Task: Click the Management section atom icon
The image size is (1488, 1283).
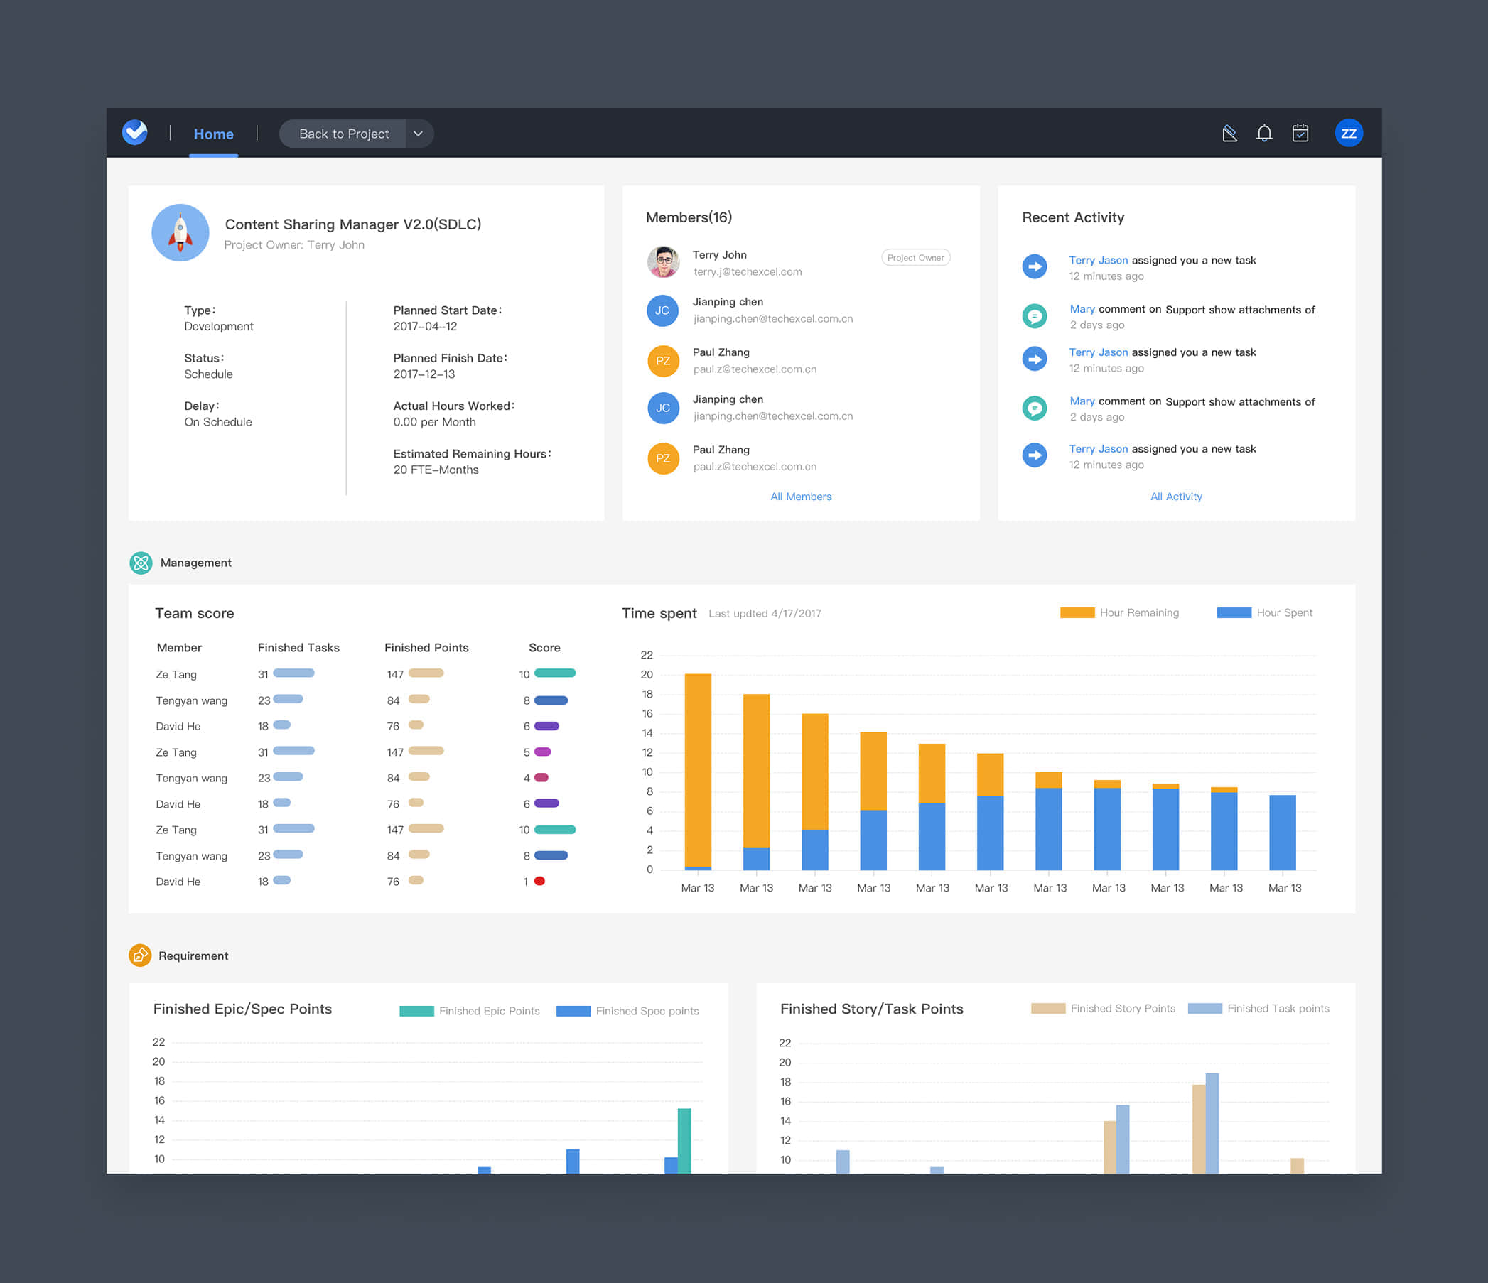Action: (x=141, y=563)
